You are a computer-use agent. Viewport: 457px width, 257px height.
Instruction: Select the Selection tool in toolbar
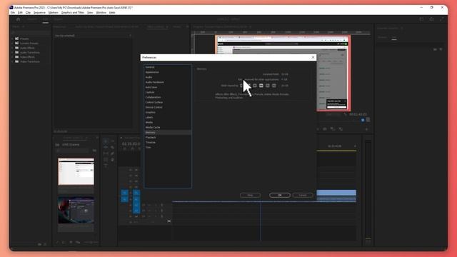pyautogui.click(x=106, y=141)
